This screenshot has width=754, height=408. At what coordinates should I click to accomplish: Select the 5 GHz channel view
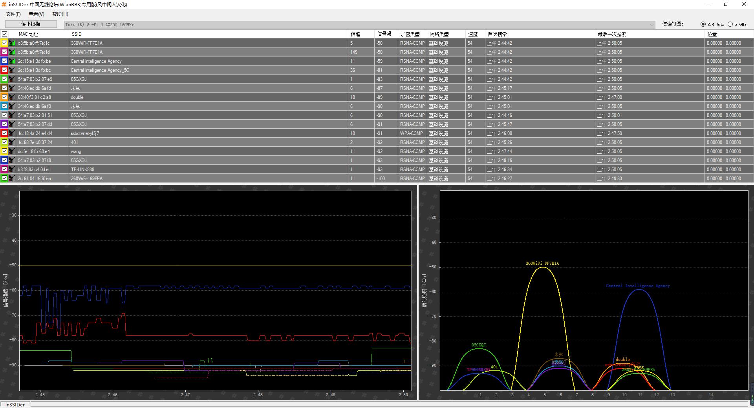730,24
